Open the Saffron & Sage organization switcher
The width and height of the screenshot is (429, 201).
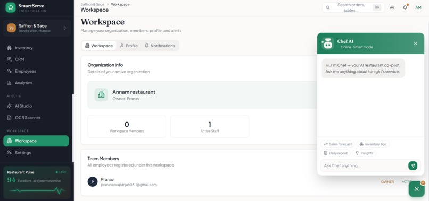(x=37, y=28)
